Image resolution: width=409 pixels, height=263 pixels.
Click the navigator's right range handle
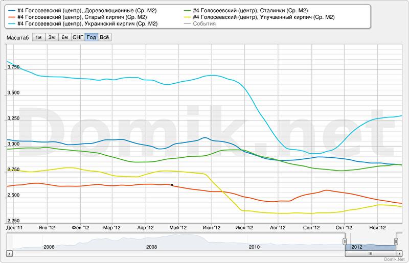(x=396, y=241)
